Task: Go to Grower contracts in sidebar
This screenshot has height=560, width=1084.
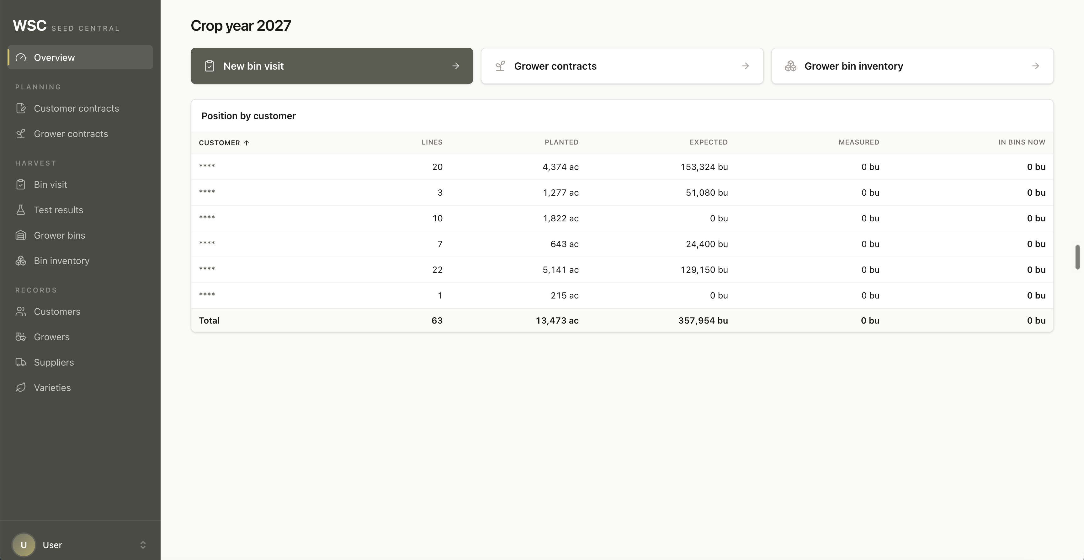Action: pos(80,134)
